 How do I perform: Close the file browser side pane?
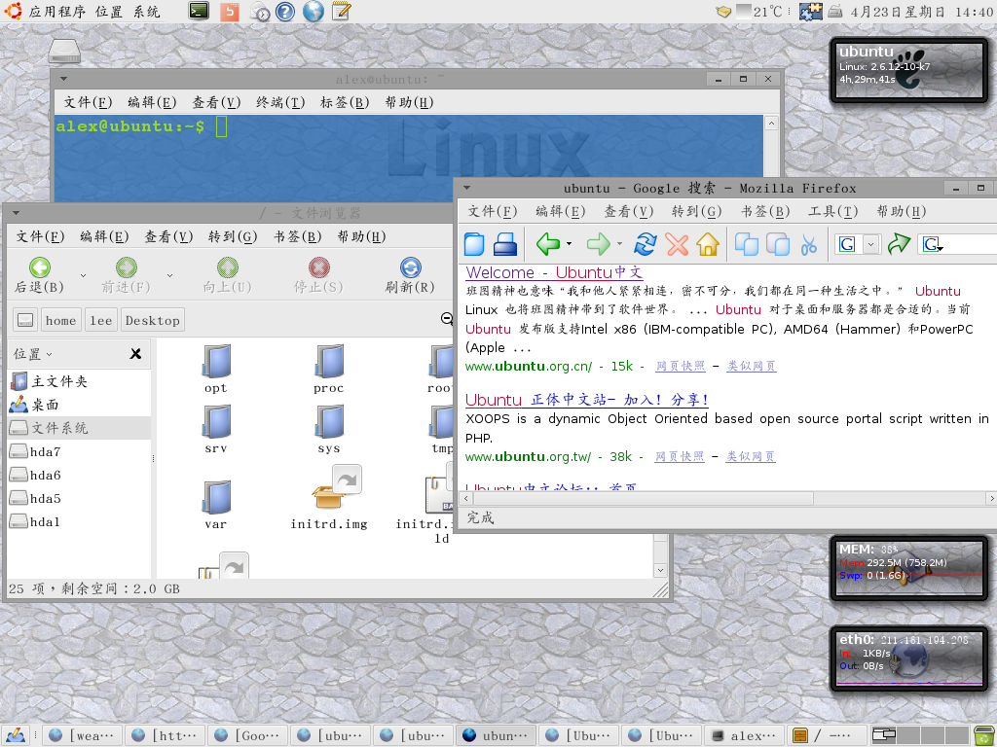135,354
